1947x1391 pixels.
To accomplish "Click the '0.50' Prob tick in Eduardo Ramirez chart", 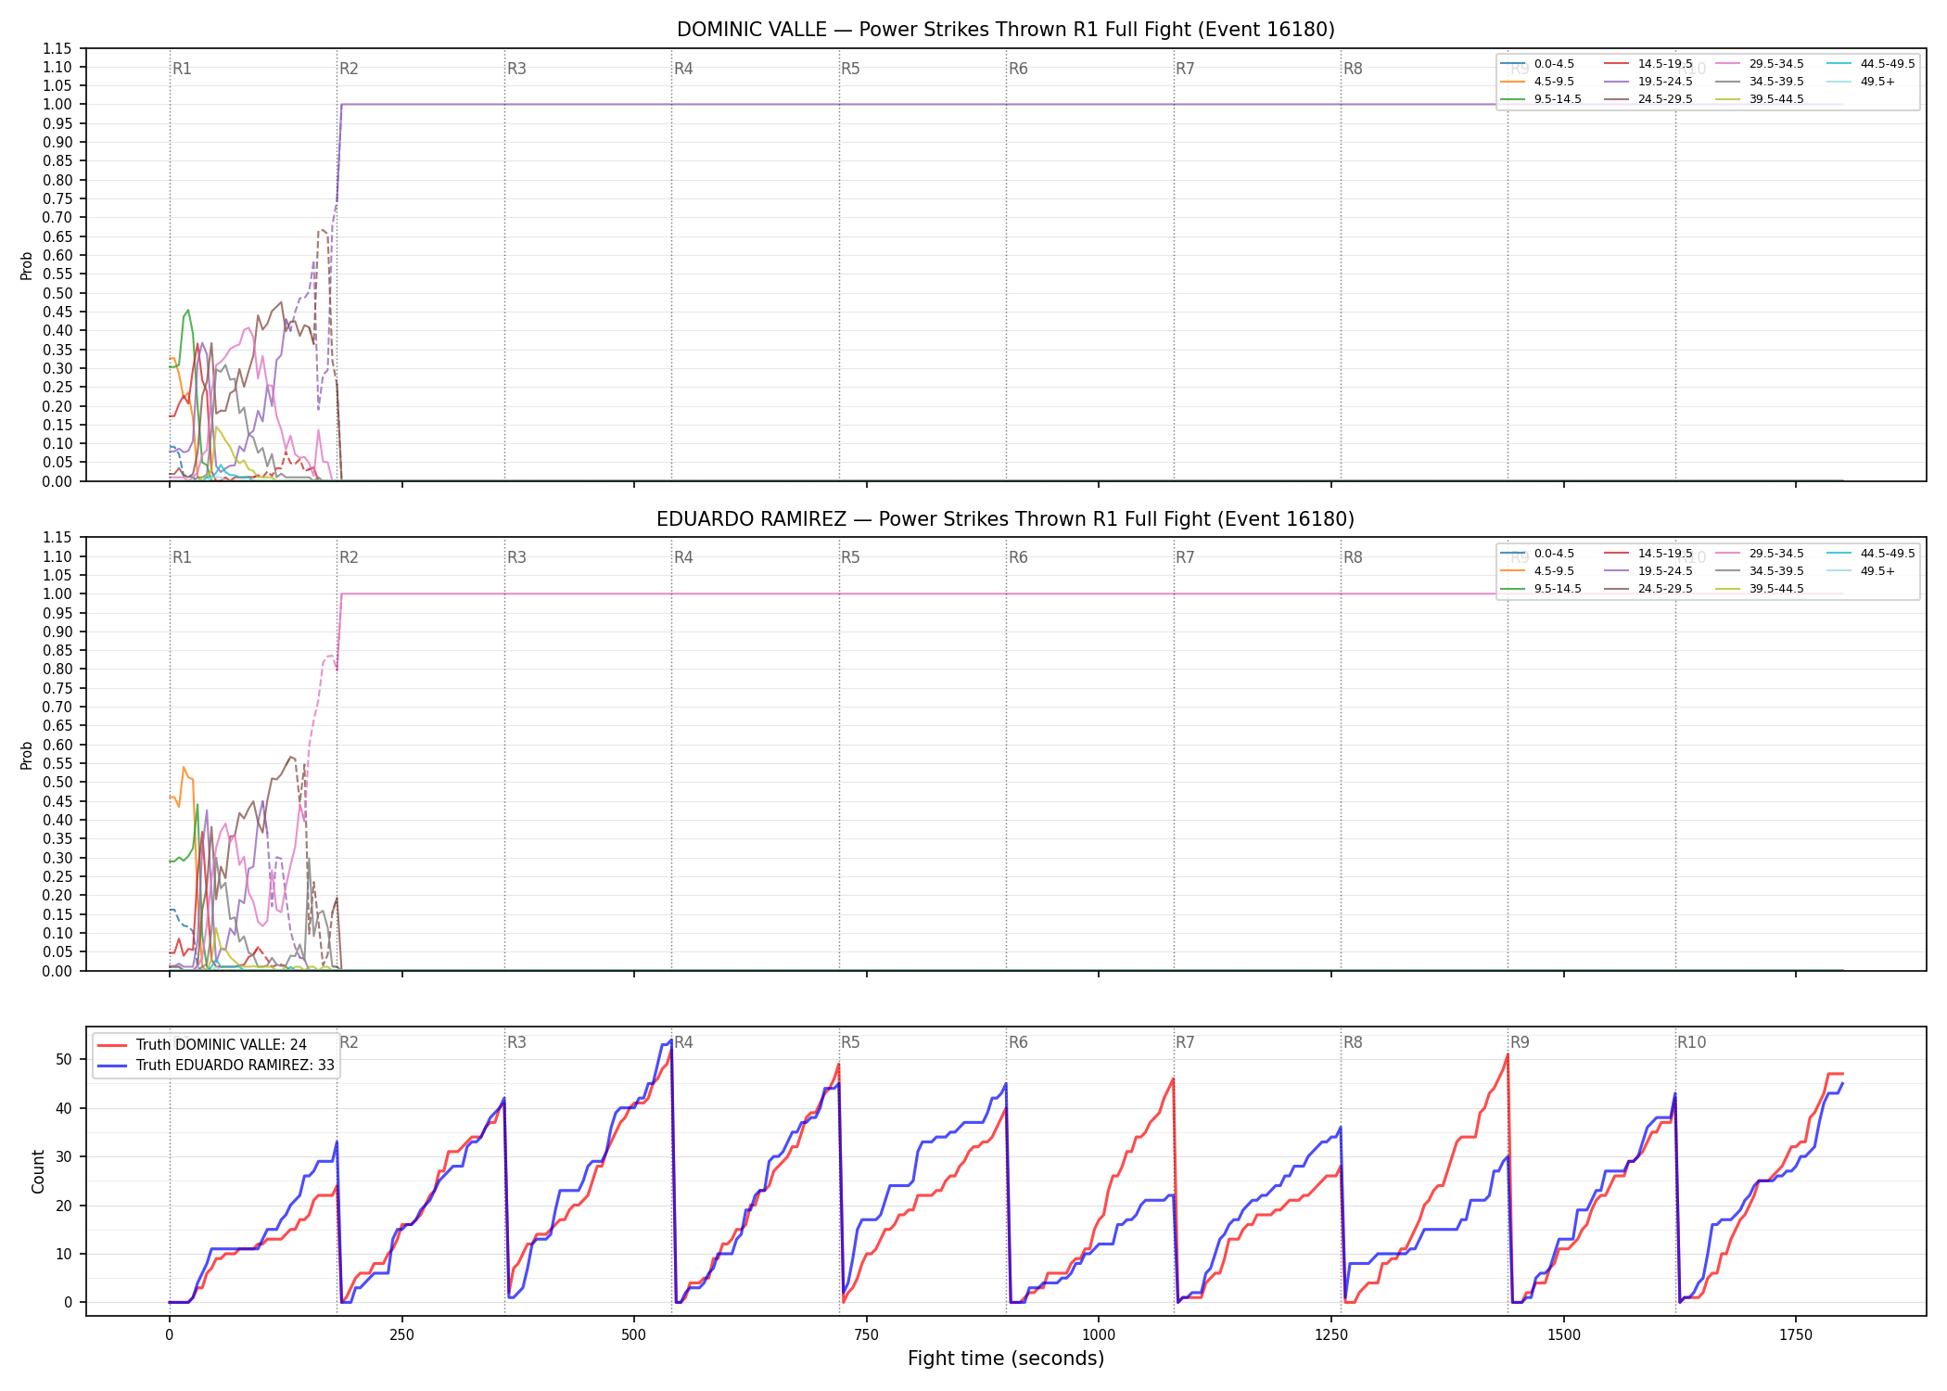I will tap(58, 783).
